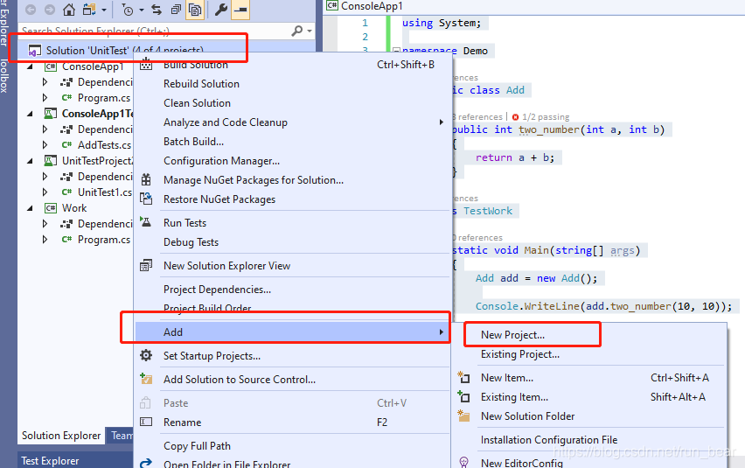Open dropdown arrow next to Pending Changes filter
Viewport: 745px width, 468px height.
(x=142, y=10)
